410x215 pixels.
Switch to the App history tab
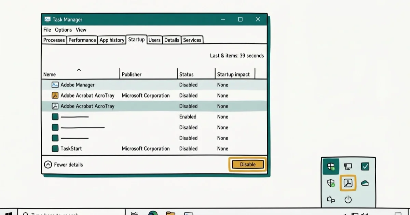[x=112, y=40]
